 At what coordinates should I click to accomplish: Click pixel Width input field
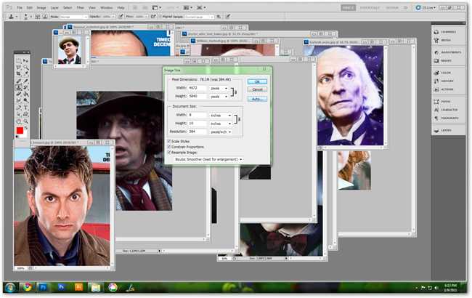[x=198, y=88]
